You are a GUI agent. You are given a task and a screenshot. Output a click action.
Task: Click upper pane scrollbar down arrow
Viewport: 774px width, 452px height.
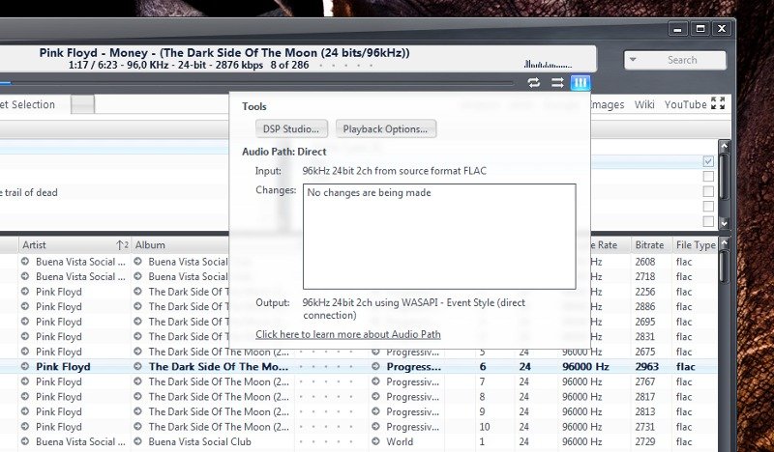pyautogui.click(x=724, y=223)
